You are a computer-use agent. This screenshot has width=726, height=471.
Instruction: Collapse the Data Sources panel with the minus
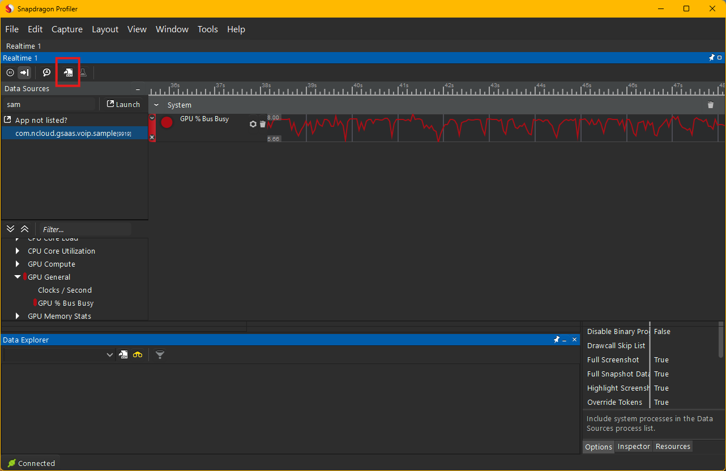click(x=138, y=89)
